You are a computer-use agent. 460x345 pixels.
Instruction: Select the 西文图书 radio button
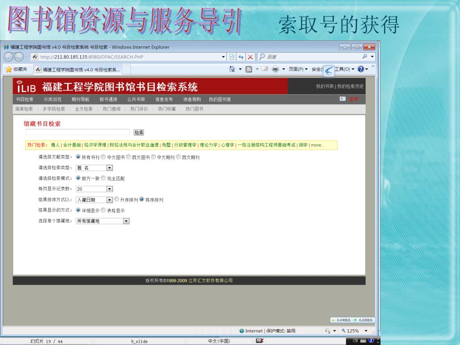[x=128, y=157]
